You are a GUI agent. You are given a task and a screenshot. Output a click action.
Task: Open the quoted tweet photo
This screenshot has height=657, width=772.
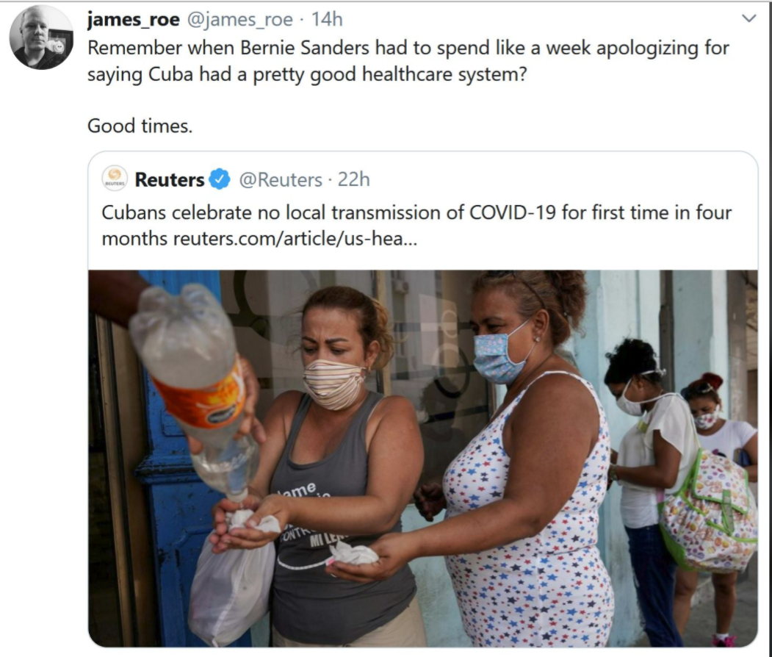click(x=423, y=458)
